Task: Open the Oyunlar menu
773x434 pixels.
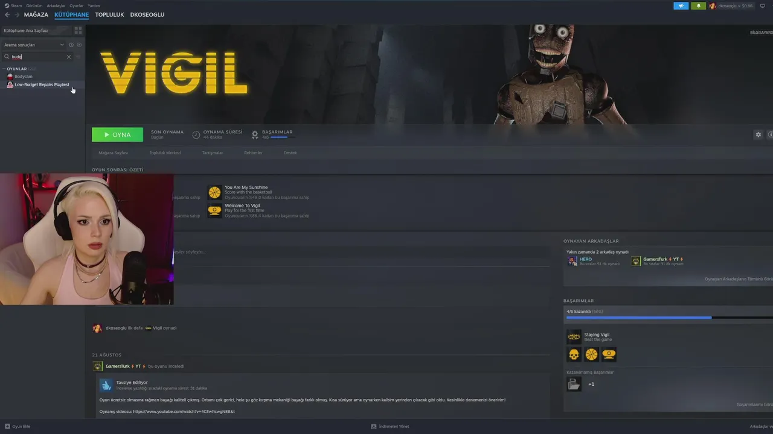Action: click(77, 5)
